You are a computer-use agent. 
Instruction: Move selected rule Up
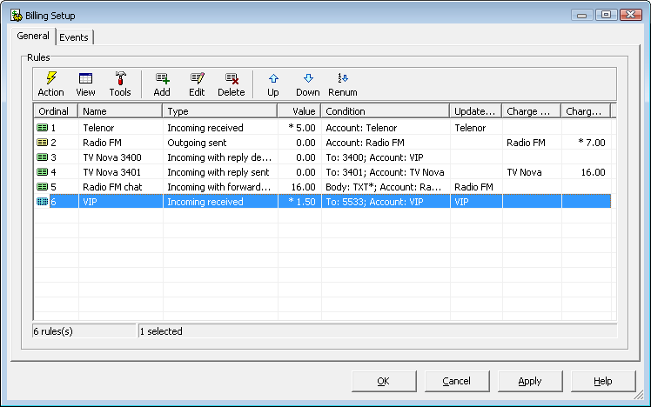tap(273, 84)
